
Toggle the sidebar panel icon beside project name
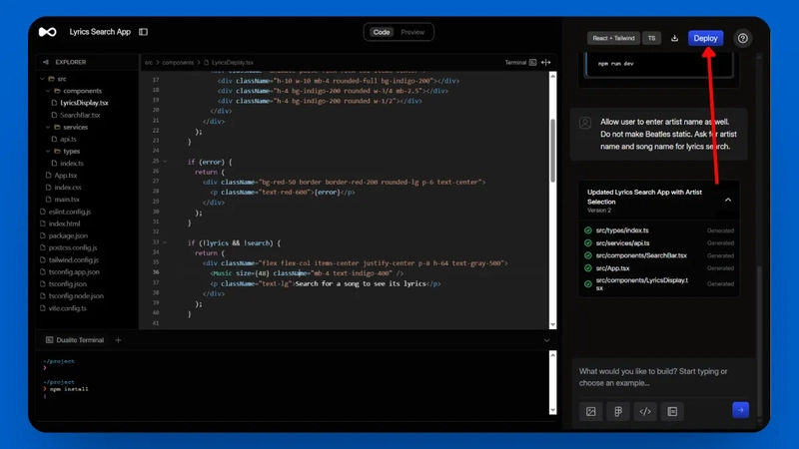coord(143,32)
